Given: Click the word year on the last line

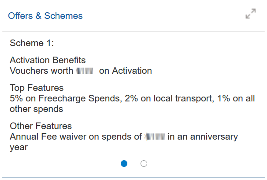Looking at the screenshot, I should coord(19,147).
